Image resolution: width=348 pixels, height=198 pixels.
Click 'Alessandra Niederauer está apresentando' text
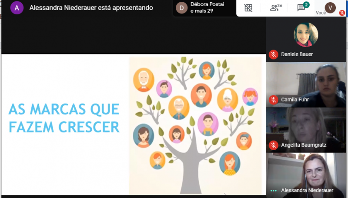91,8
